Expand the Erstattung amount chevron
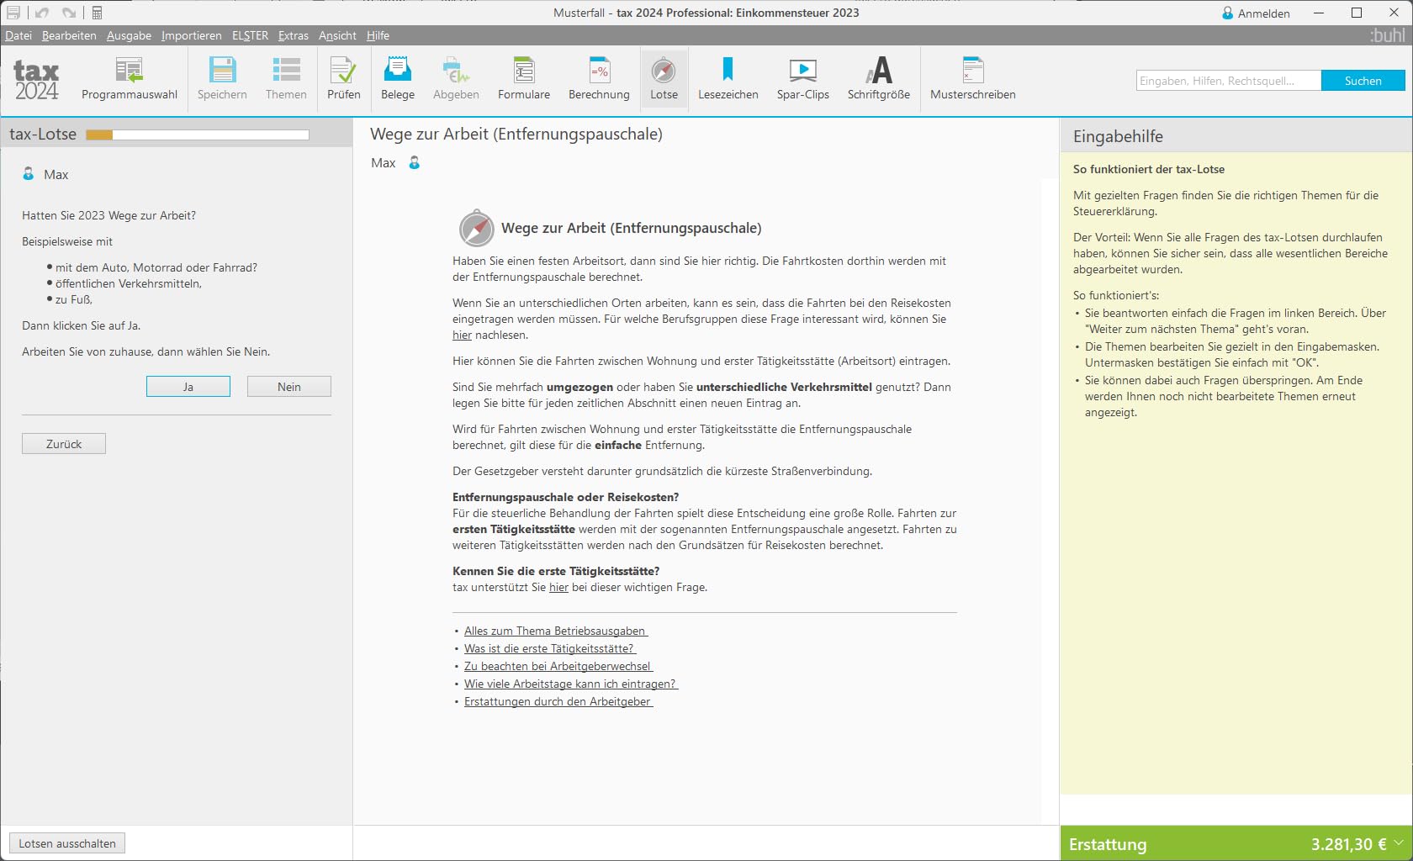 point(1399,843)
